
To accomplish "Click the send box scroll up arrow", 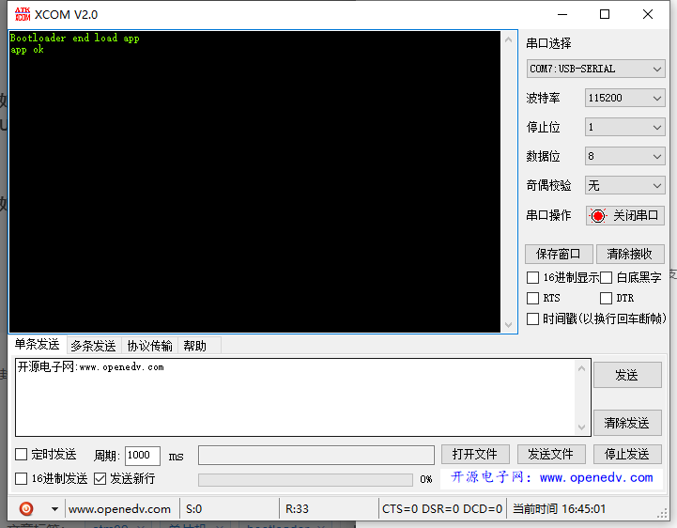I will [x=581, y=368].
